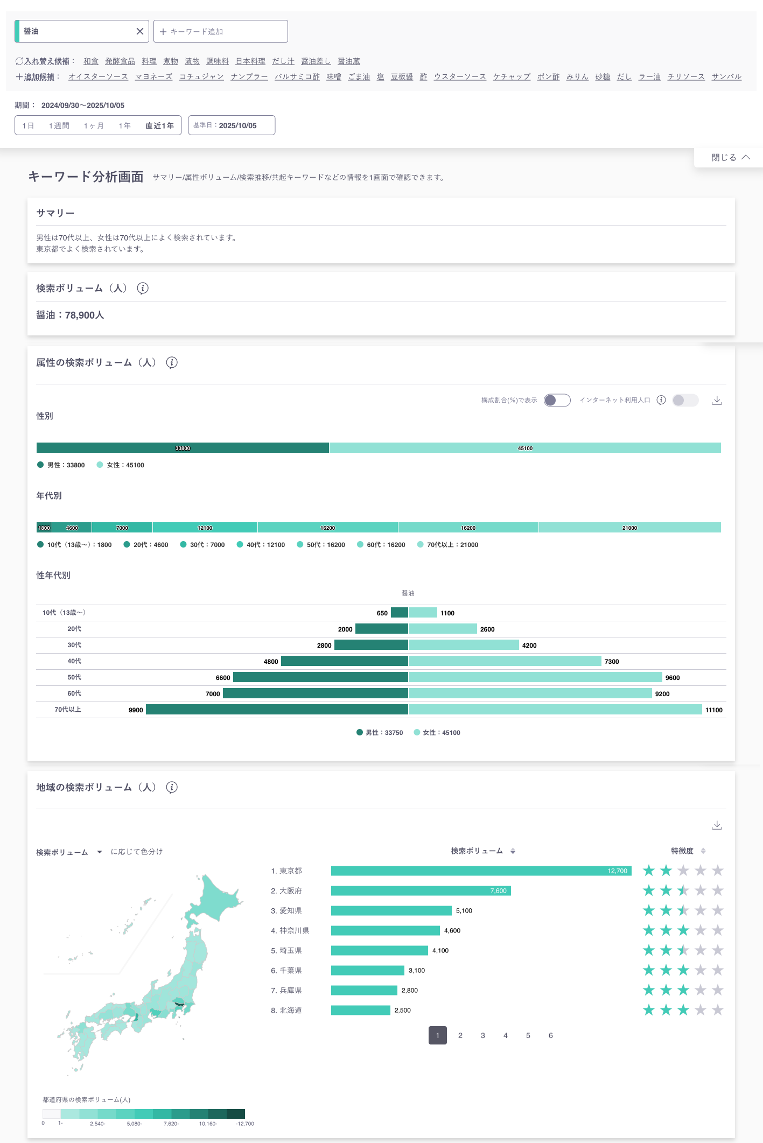The image size is (763, 1143).
Task: Add candidate keyword オイスターソース
Action: click(98, 77)
